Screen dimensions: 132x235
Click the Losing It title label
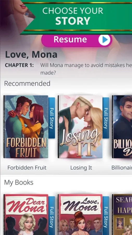tap(81, 168)
